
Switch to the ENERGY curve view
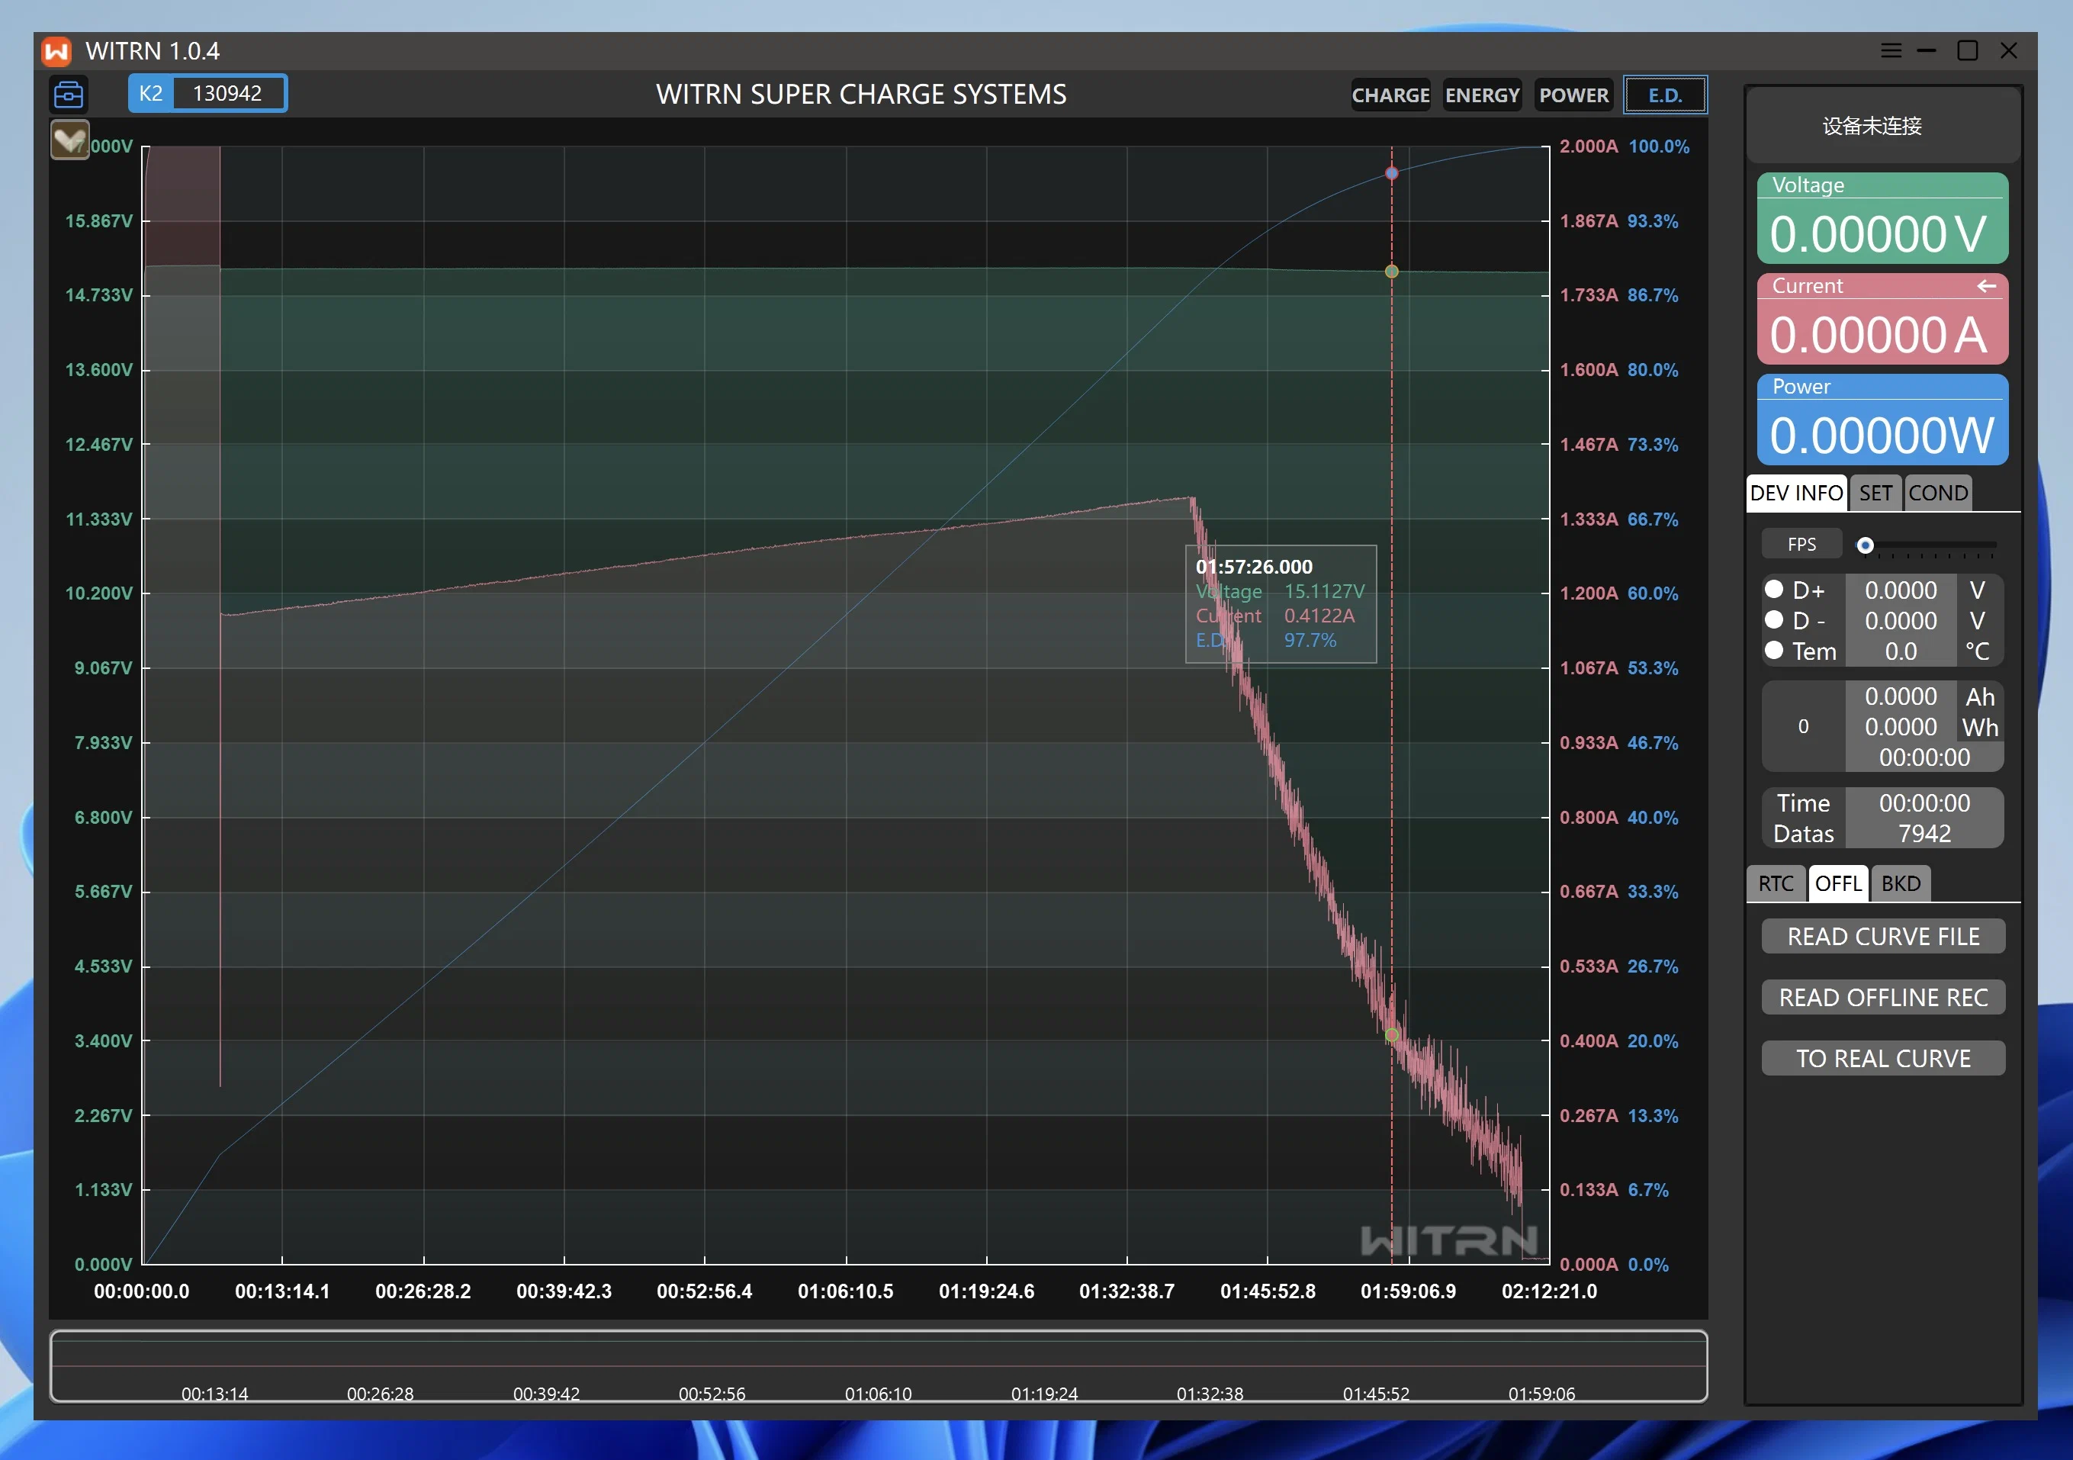pos(1483,95)
